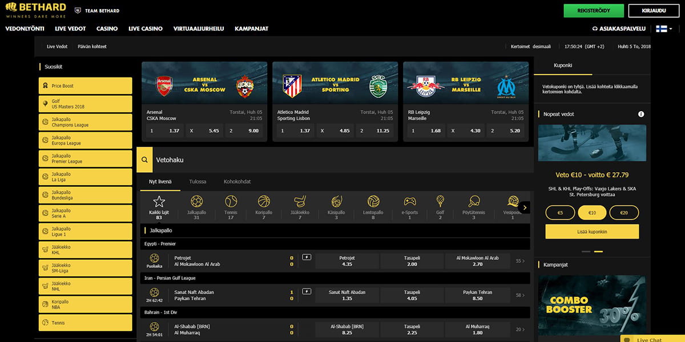The height and width of the screenshot is (342, 685).
Task: Filter by the Lentopallo volleyball icon
Action: [x=373, y=201]
